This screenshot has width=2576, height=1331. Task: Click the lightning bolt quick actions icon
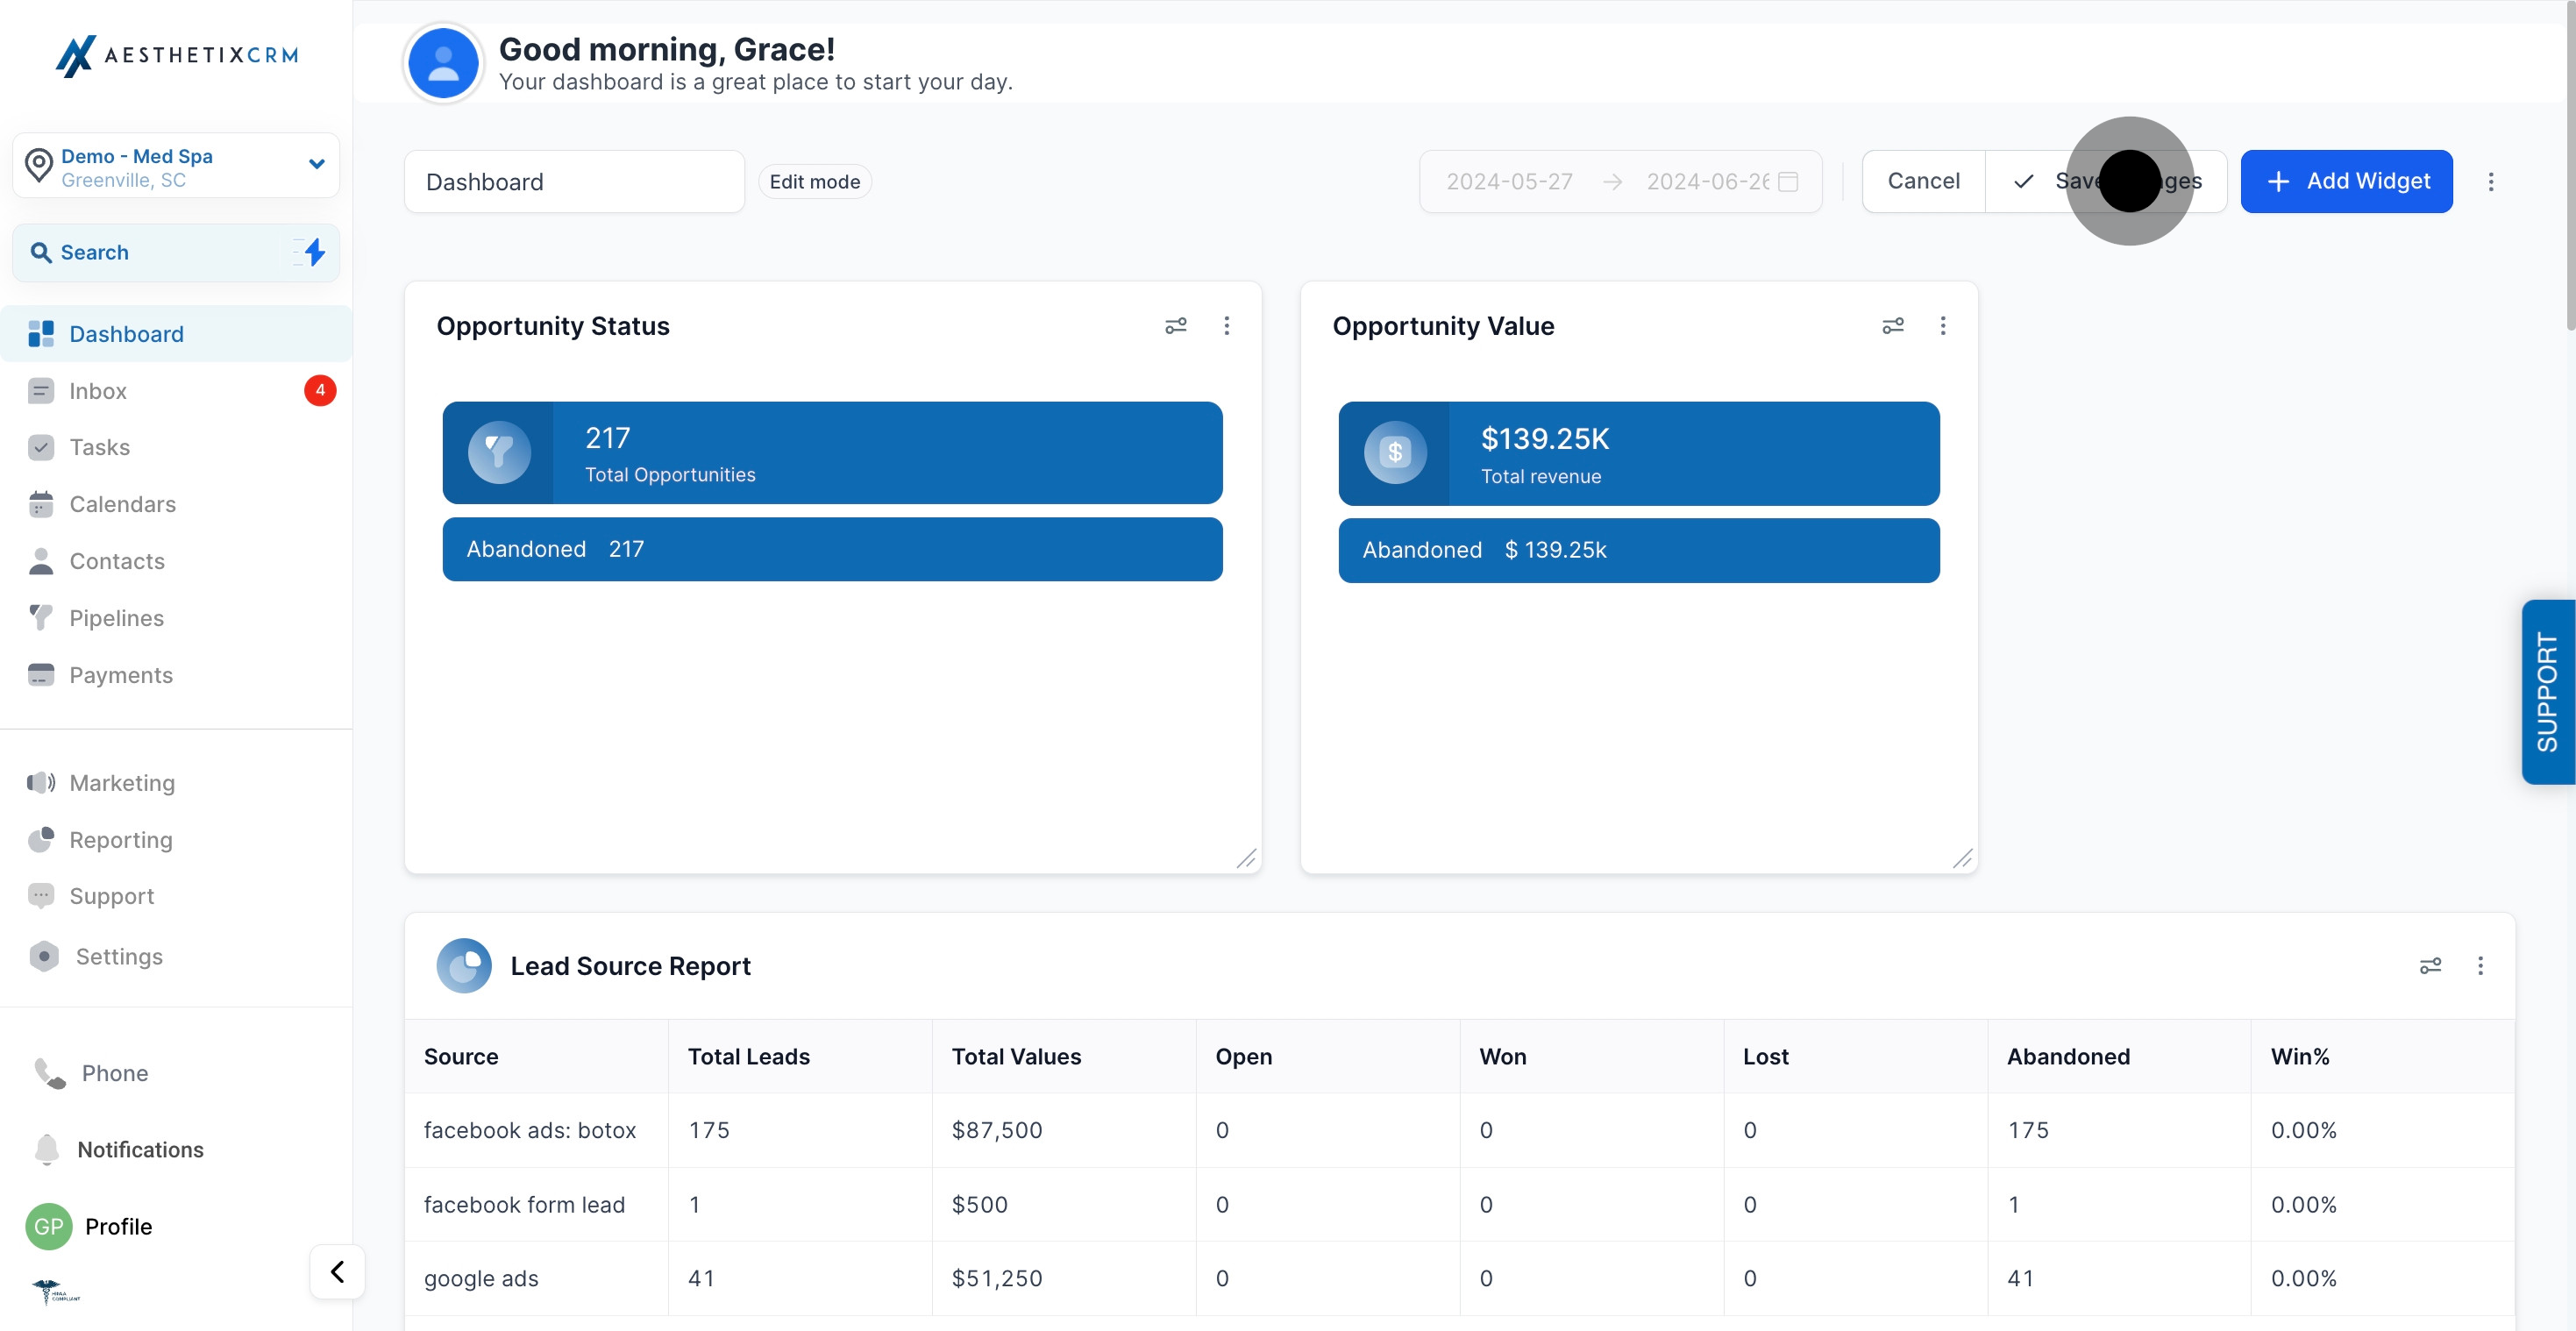pos(314,252)
